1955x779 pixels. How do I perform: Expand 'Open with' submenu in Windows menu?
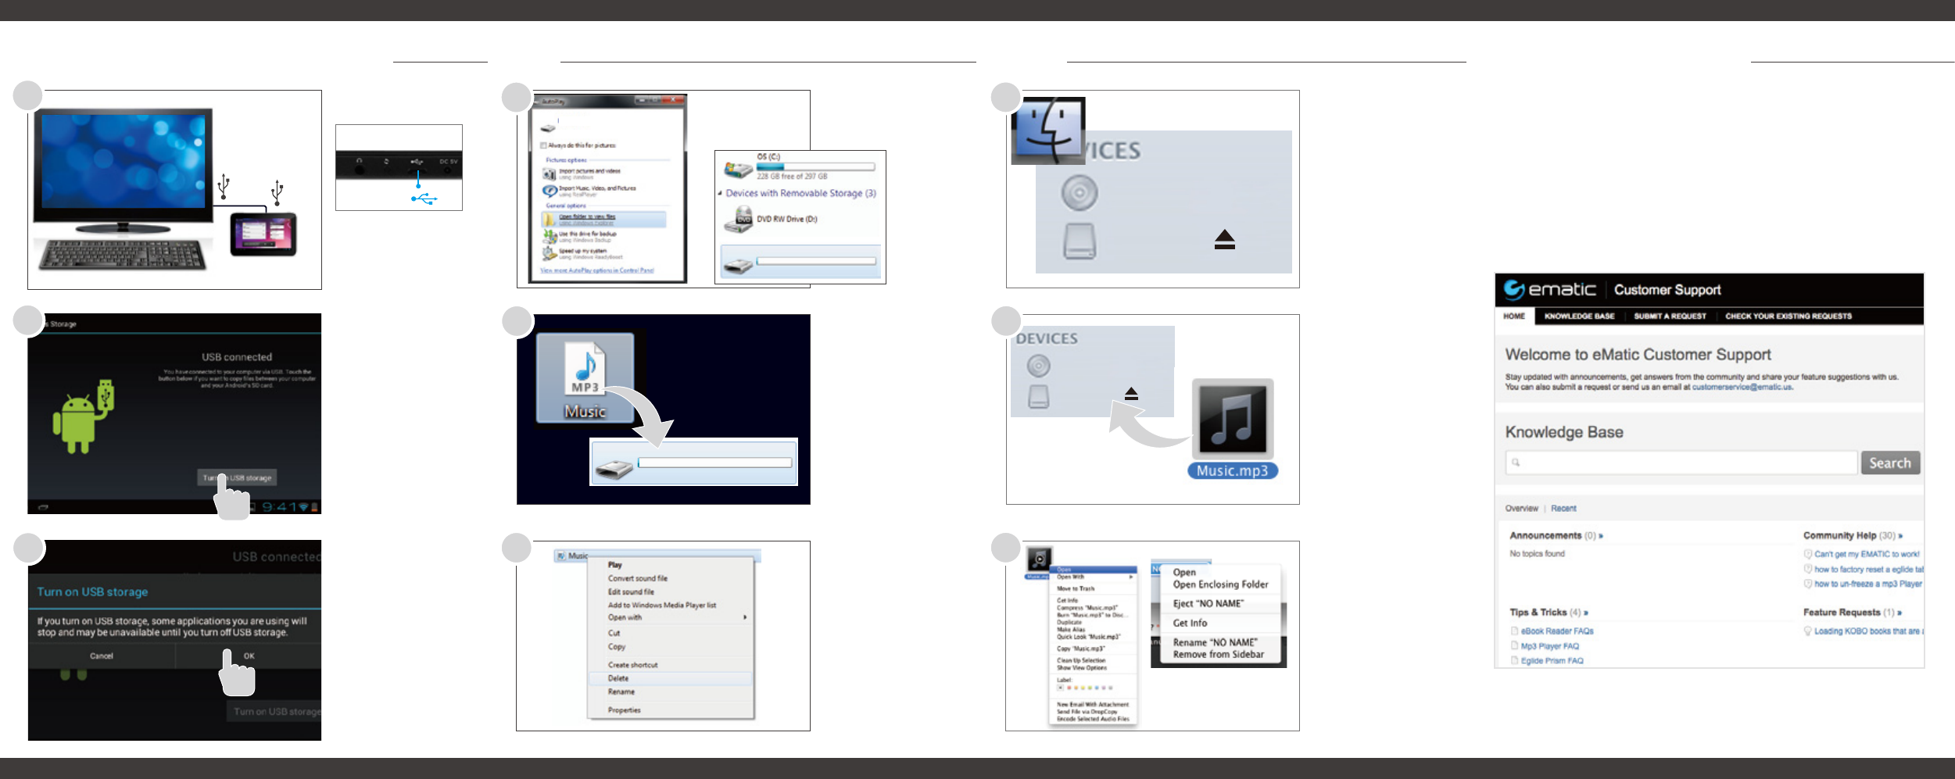[x=745, y=617]
